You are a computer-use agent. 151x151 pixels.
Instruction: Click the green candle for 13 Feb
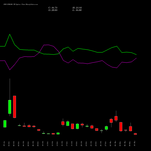pos(58,133)
